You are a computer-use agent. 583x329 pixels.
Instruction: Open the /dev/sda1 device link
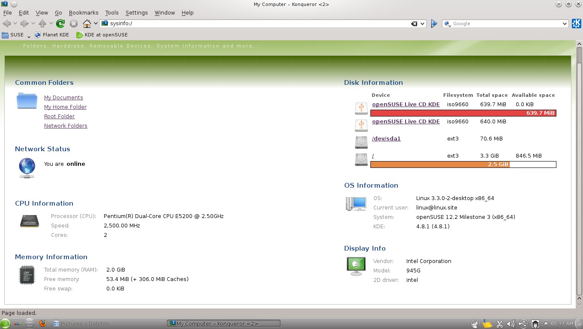click(x=386, y=139)
